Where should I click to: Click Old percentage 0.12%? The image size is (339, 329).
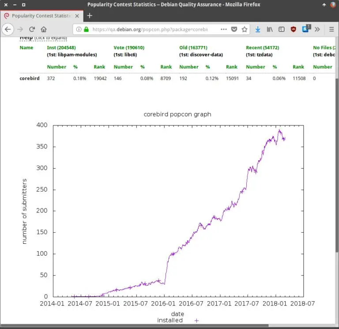coord(212,78)
